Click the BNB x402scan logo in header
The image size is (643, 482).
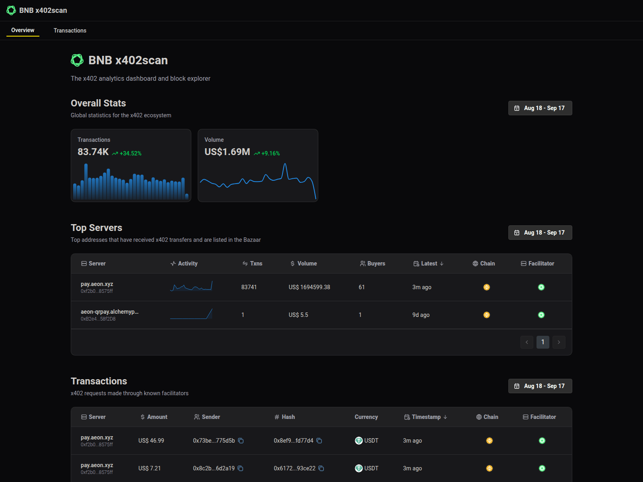(x=11, y=10)
